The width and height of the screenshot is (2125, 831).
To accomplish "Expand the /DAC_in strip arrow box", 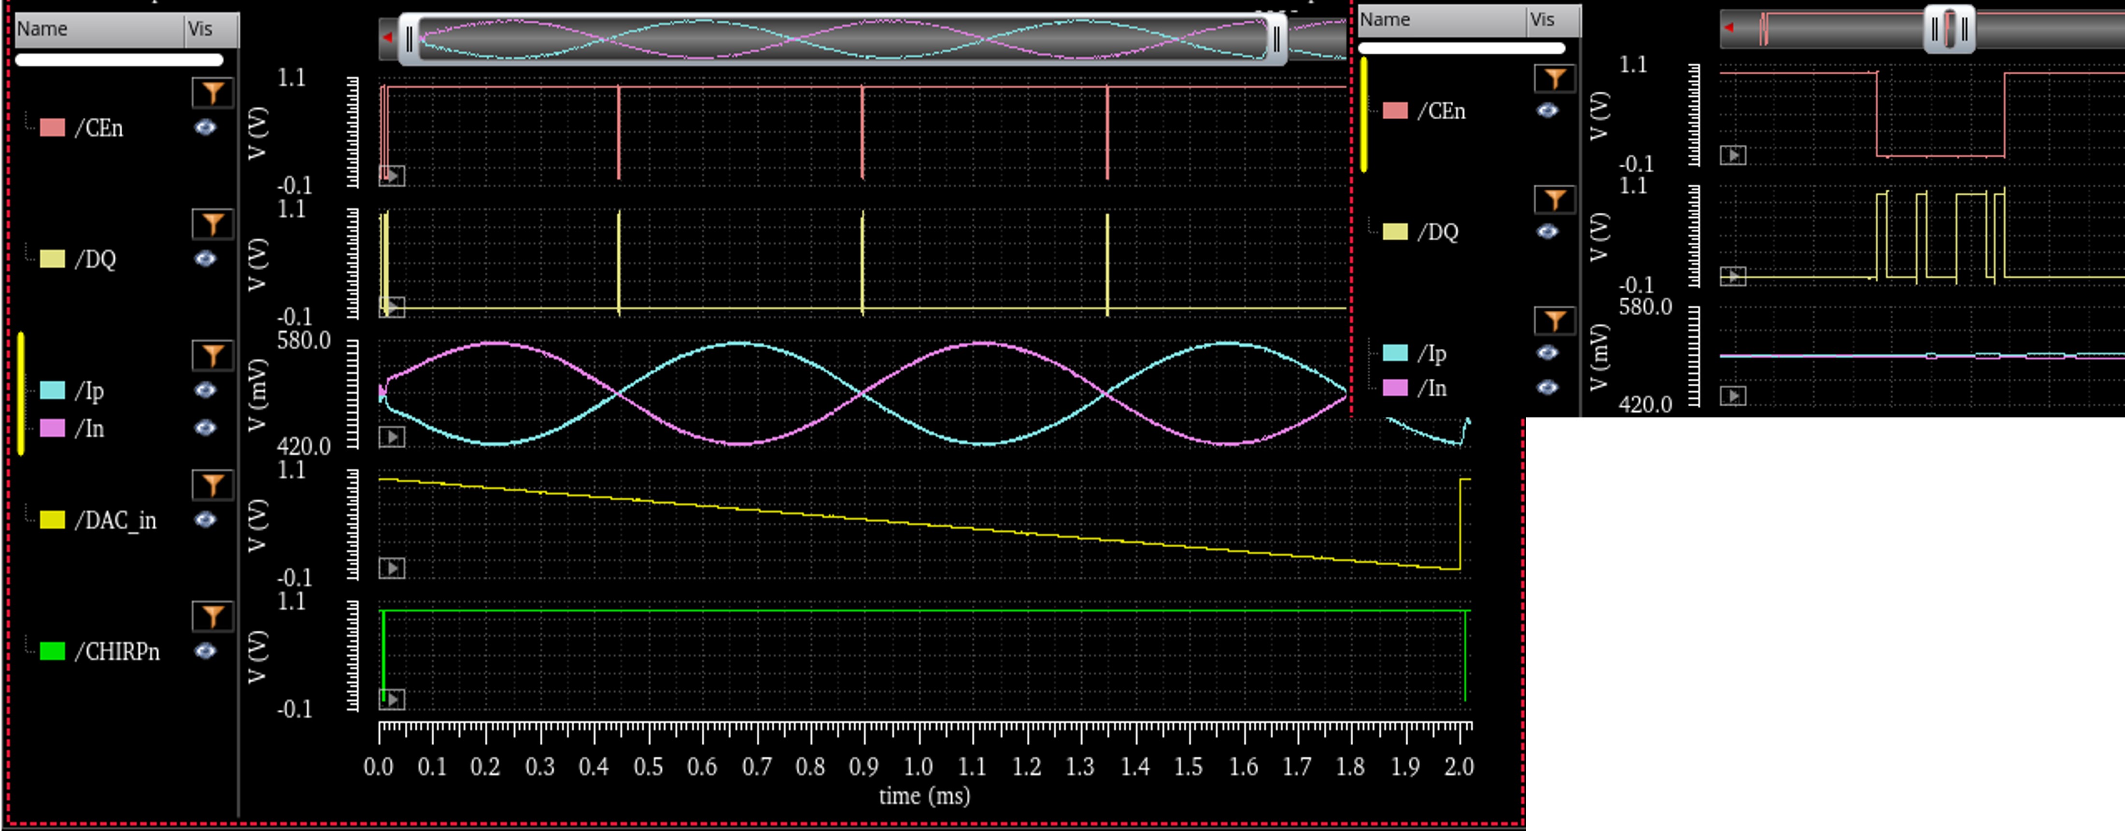I will click(x=392, y=568).
